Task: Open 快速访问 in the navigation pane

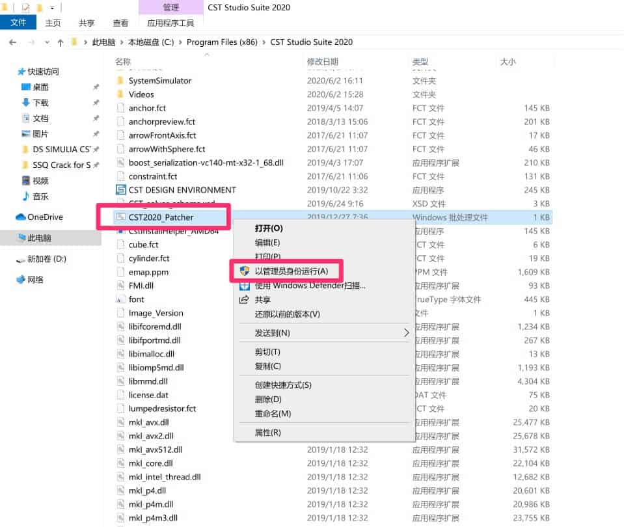Action: click(38, 72)
